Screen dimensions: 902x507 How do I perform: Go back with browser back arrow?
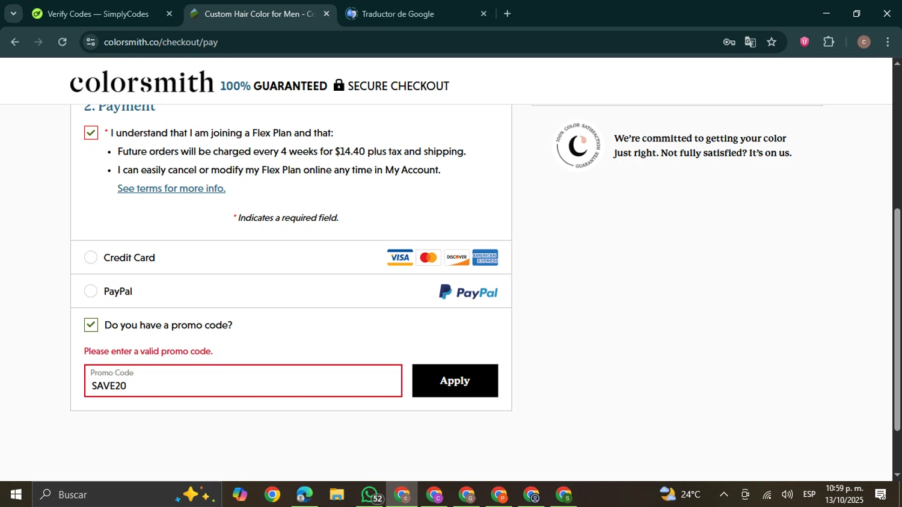coord(15,42)
